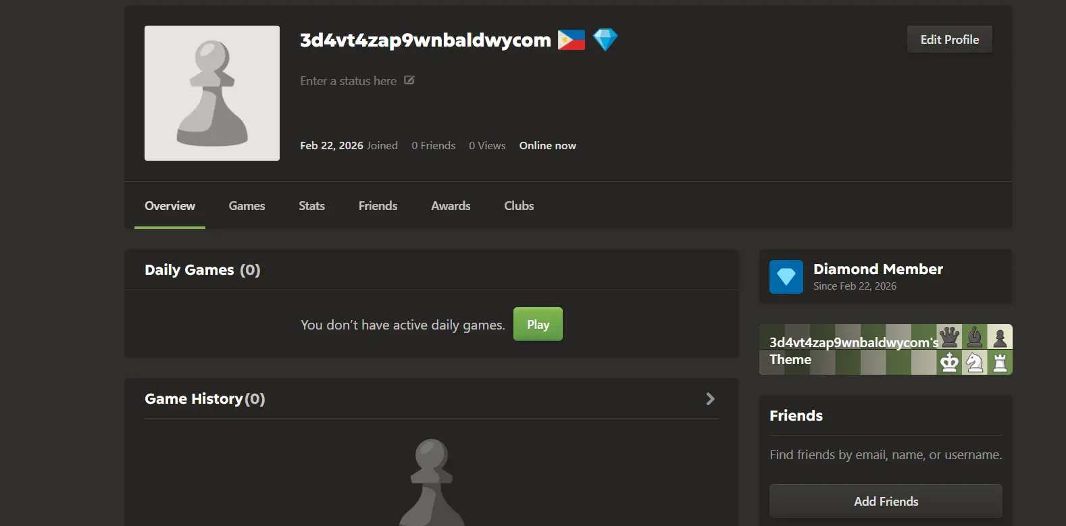Click the Friends sidebar heading
The height and width of the screenshot is (526, 1066).
click(x=796, y=416)
